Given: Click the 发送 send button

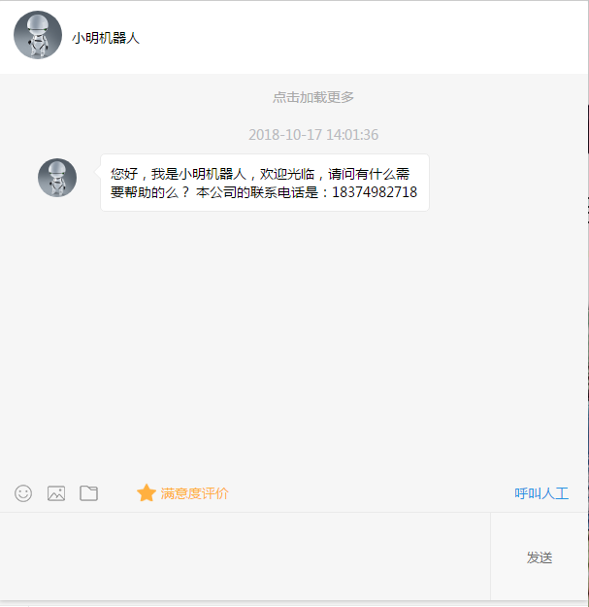Looking at the screenshot, I should click(540, 557).
